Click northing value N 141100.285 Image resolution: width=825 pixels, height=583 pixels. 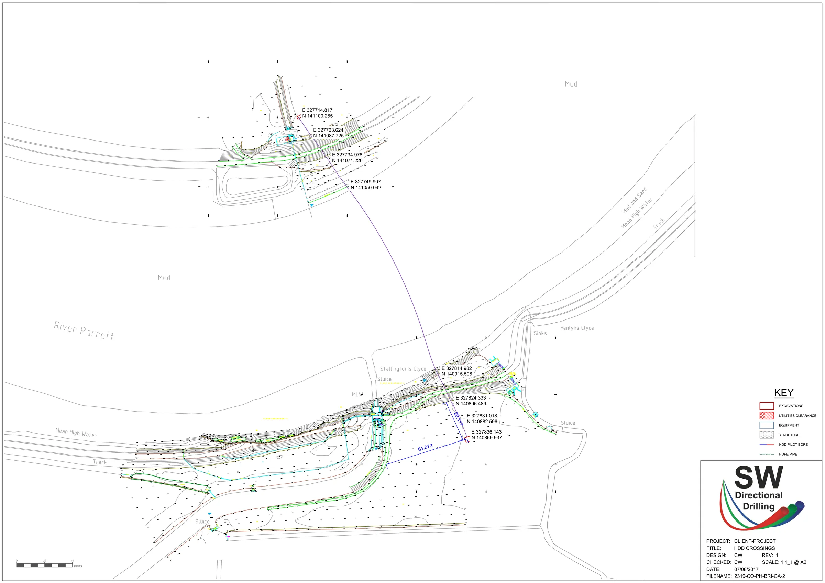[x=318, y=116]
